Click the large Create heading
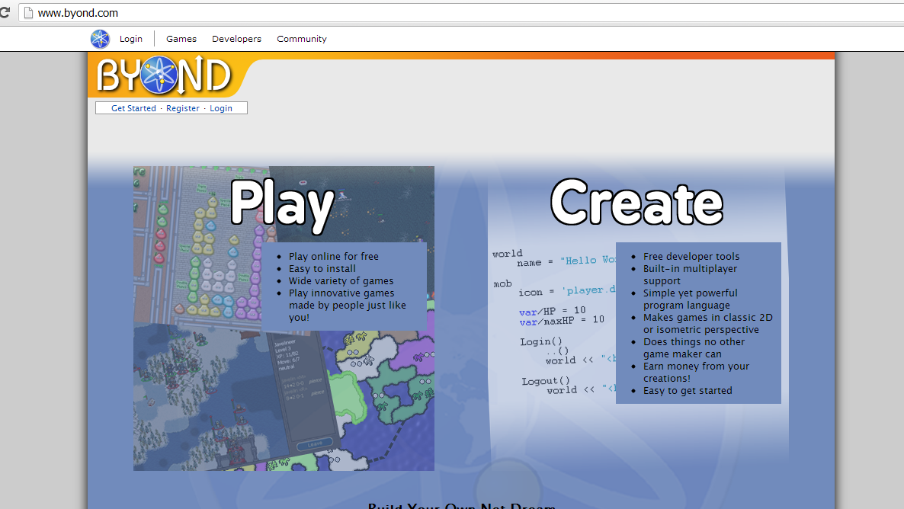This screenshot has width=904, height=509. tap(636, 203)
